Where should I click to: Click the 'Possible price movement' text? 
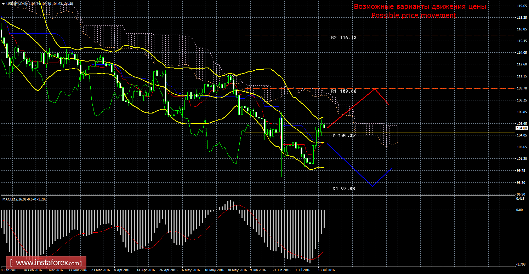click(414, 15)
